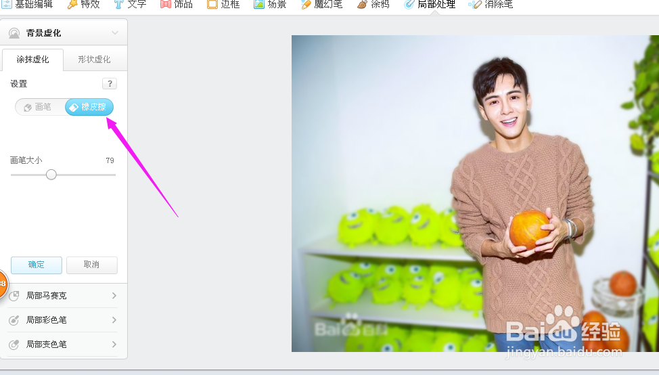Select the 画笔 brush mode
This screenshot has height=375, width=659.
[40, 107]
